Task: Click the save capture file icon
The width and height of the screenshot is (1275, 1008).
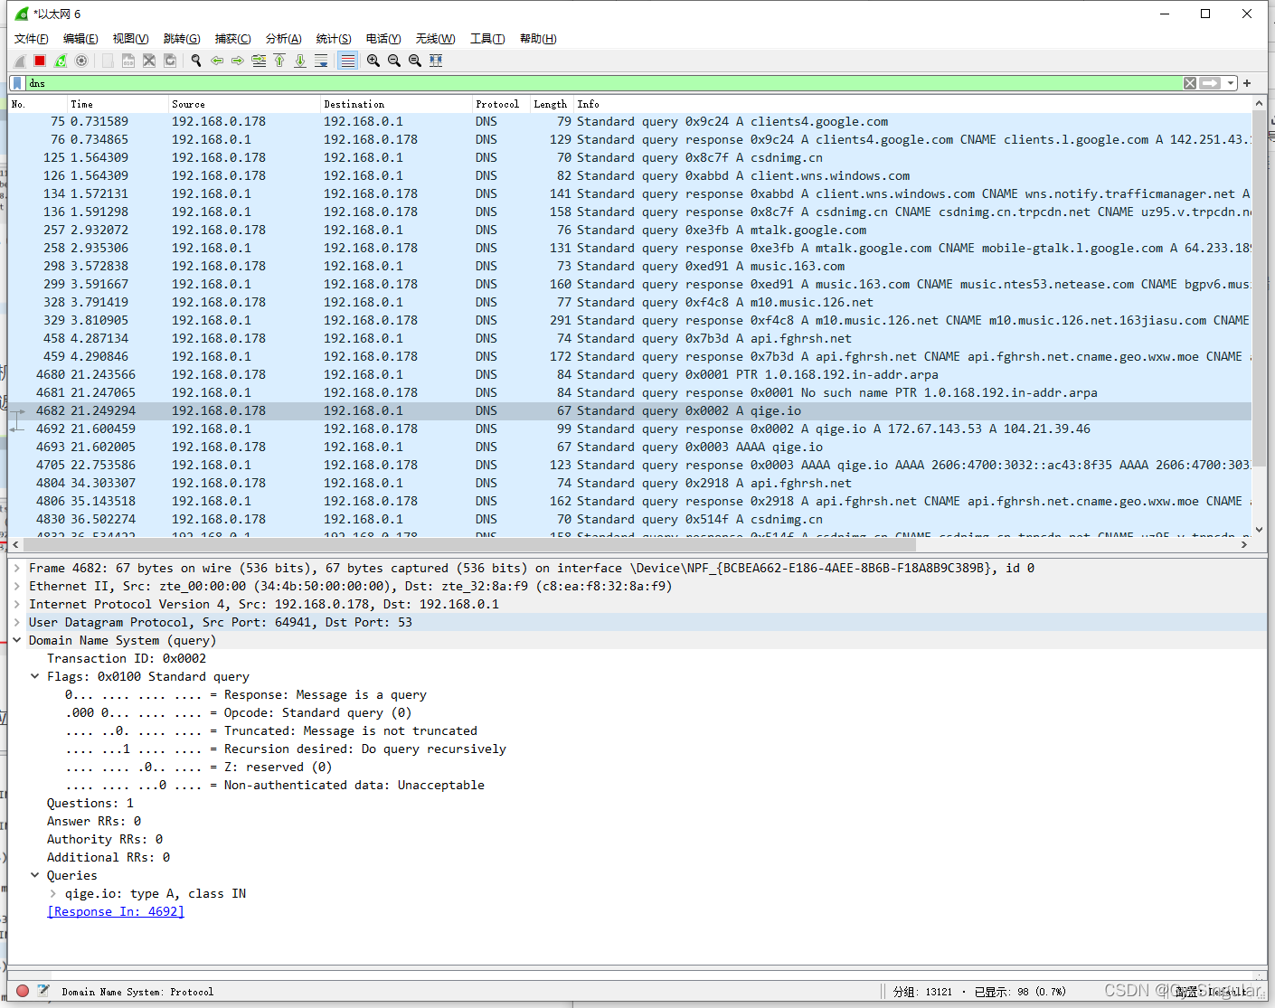Action: (x=128, y=61)
